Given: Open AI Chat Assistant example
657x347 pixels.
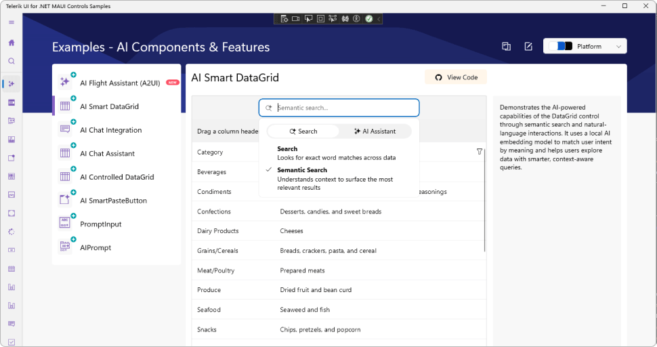Looking at the screenshot, I should 116,153.
